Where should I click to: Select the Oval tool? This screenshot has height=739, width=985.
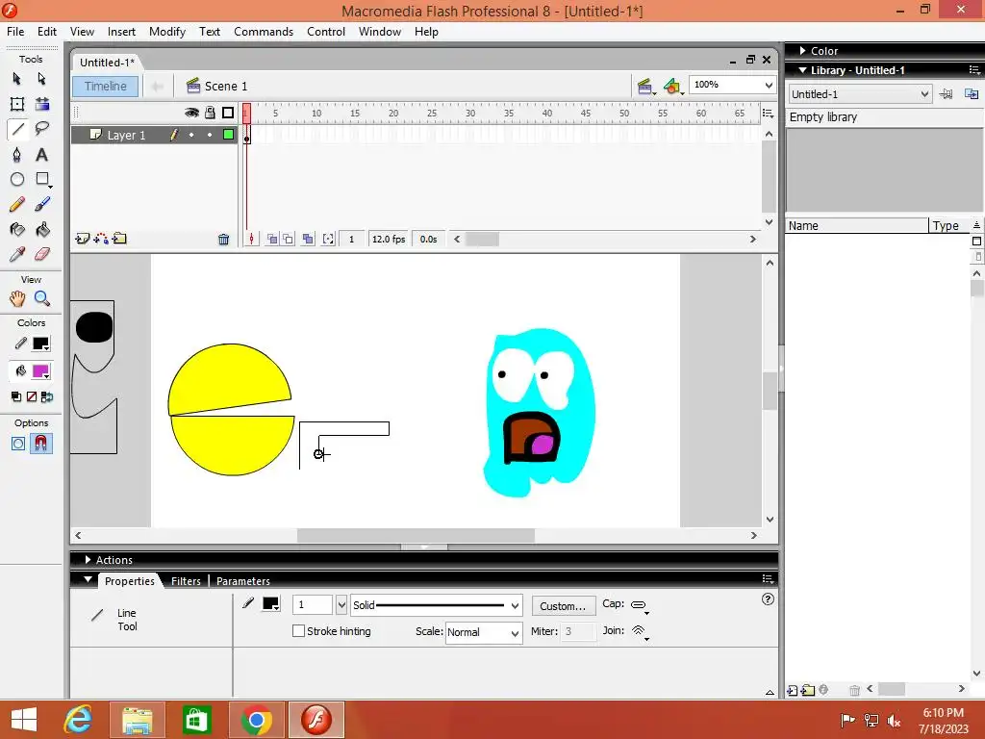17,180
